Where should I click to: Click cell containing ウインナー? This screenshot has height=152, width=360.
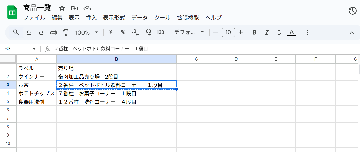(x=37, y=77)
